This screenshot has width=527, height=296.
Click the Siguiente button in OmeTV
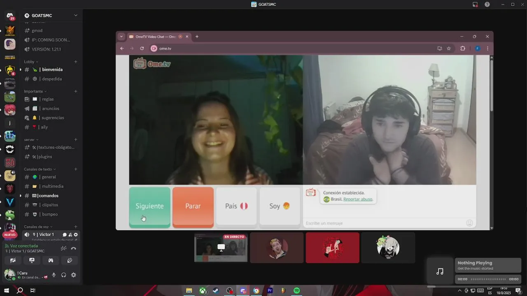click(x=150, y=206)
